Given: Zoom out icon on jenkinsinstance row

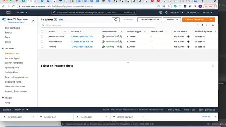Looking at the screenshot, I should coord(121,37).
